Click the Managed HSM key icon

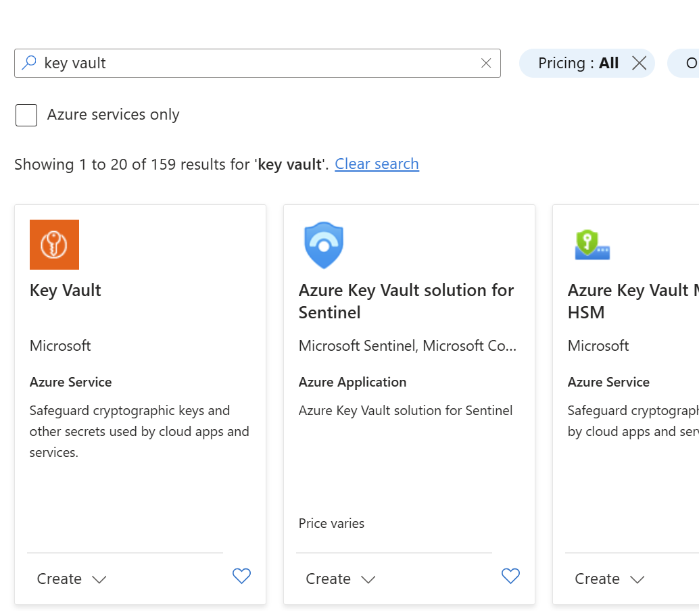pyautogui.click(x=592, y=245)
